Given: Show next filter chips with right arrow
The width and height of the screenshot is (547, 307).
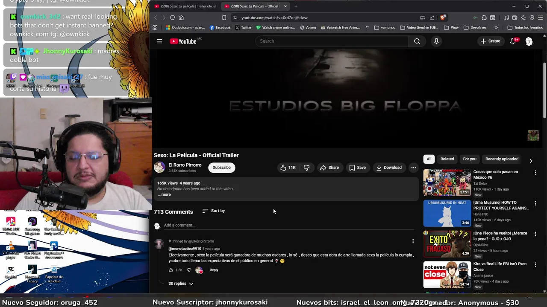Looking at the screenshot, I should (x=531, y=161).
